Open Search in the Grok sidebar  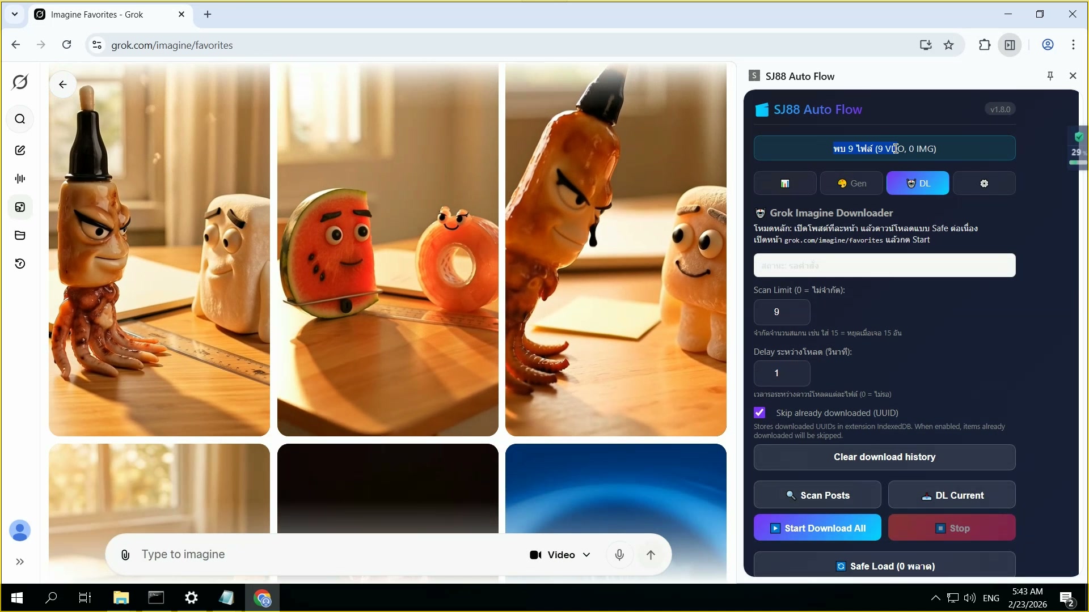point(20,119)
